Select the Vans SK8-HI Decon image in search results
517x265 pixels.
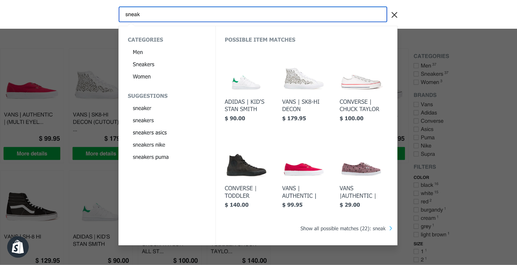303,79
